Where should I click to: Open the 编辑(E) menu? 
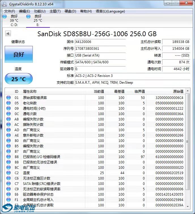pyautogui.click(x=24, y=11)
